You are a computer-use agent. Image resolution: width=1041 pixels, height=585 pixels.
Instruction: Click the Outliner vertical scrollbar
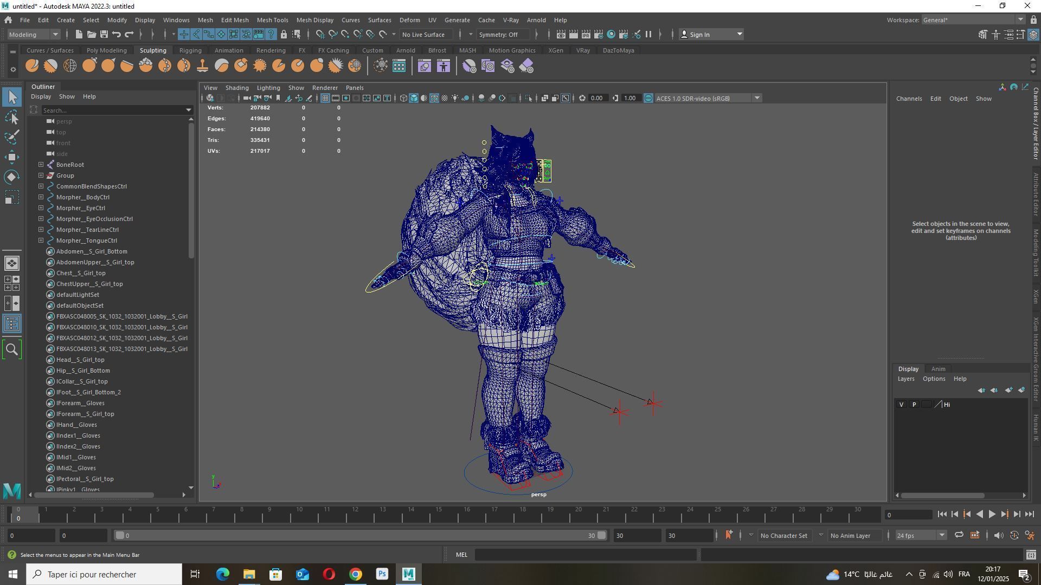coord(191,191)
